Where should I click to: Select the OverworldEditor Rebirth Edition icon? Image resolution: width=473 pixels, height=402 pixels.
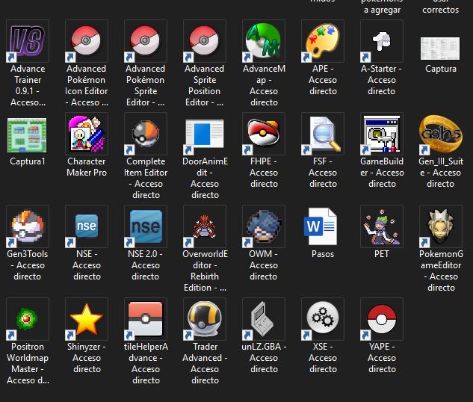coord(205,227)
